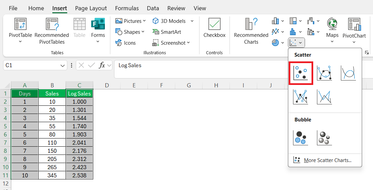Select the cell with value 2.538
This screenshot has height=190, width=373.
pyautogui.click(x=80, y=175)
